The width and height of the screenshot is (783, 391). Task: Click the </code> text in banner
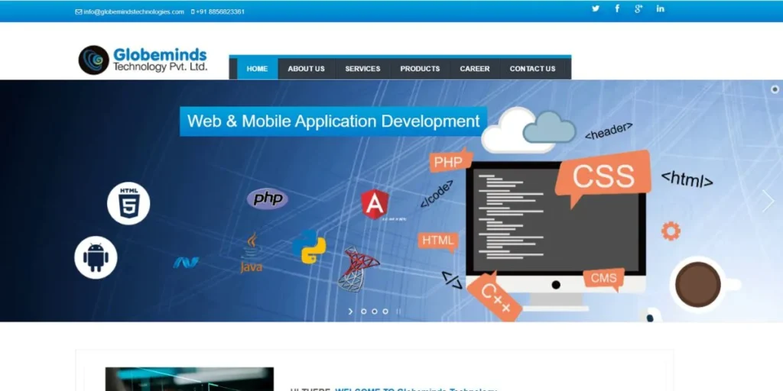pyautogui.click(x=437, y=193)
